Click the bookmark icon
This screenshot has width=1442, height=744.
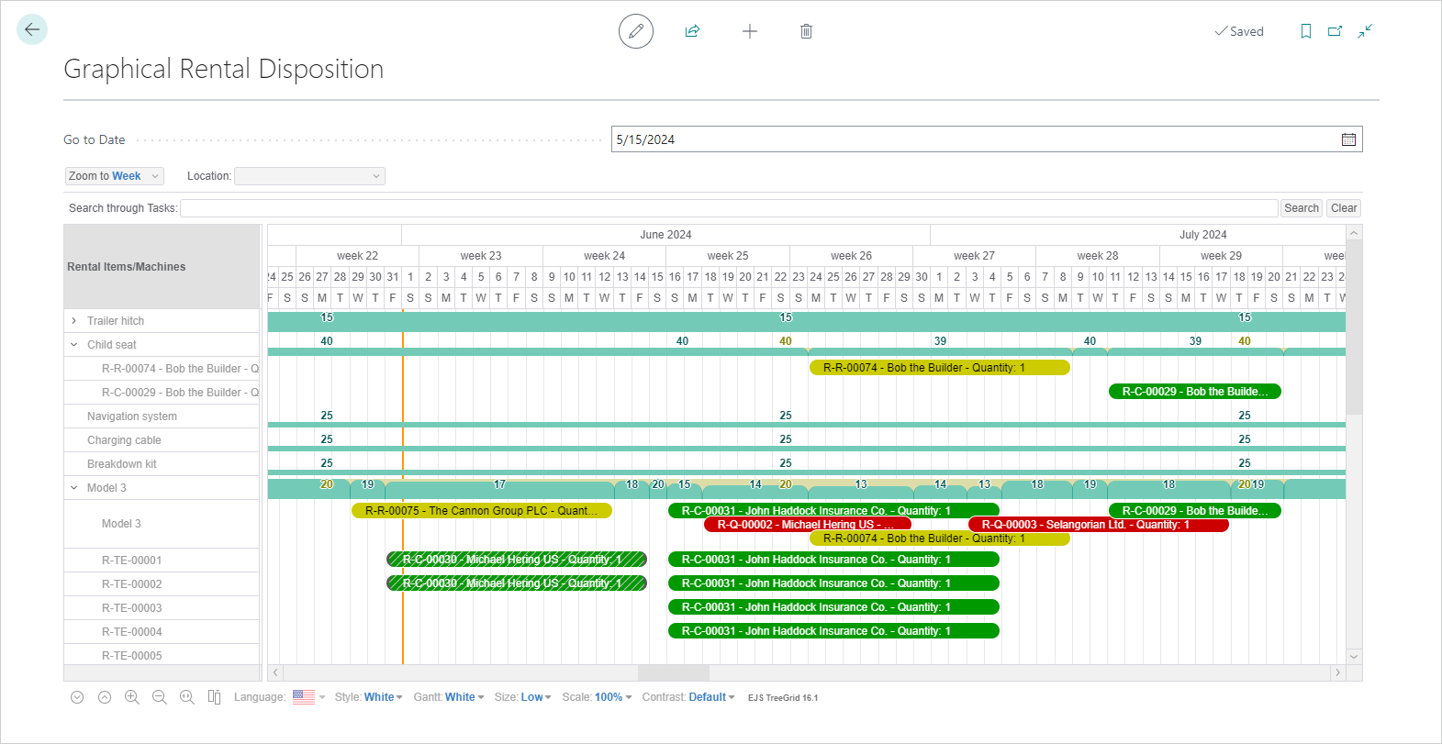click(x=1305, y=31)
